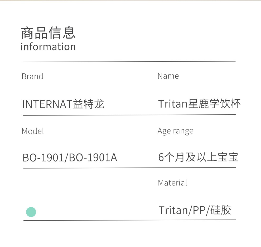This screenshot has width=261, height=247.
Task: Click the 商品信息 heading
Action: click(x=48, y=33)
